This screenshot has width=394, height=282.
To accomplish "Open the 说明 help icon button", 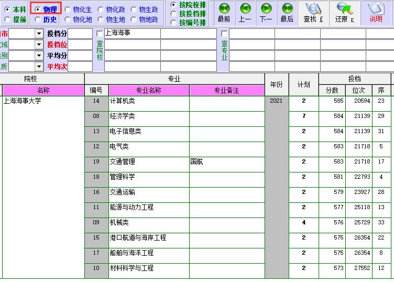I will [376, 13].
